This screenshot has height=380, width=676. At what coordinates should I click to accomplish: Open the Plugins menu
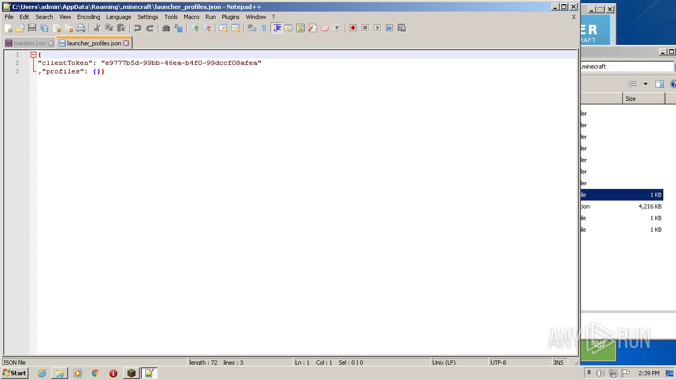(x=230, y=17)
